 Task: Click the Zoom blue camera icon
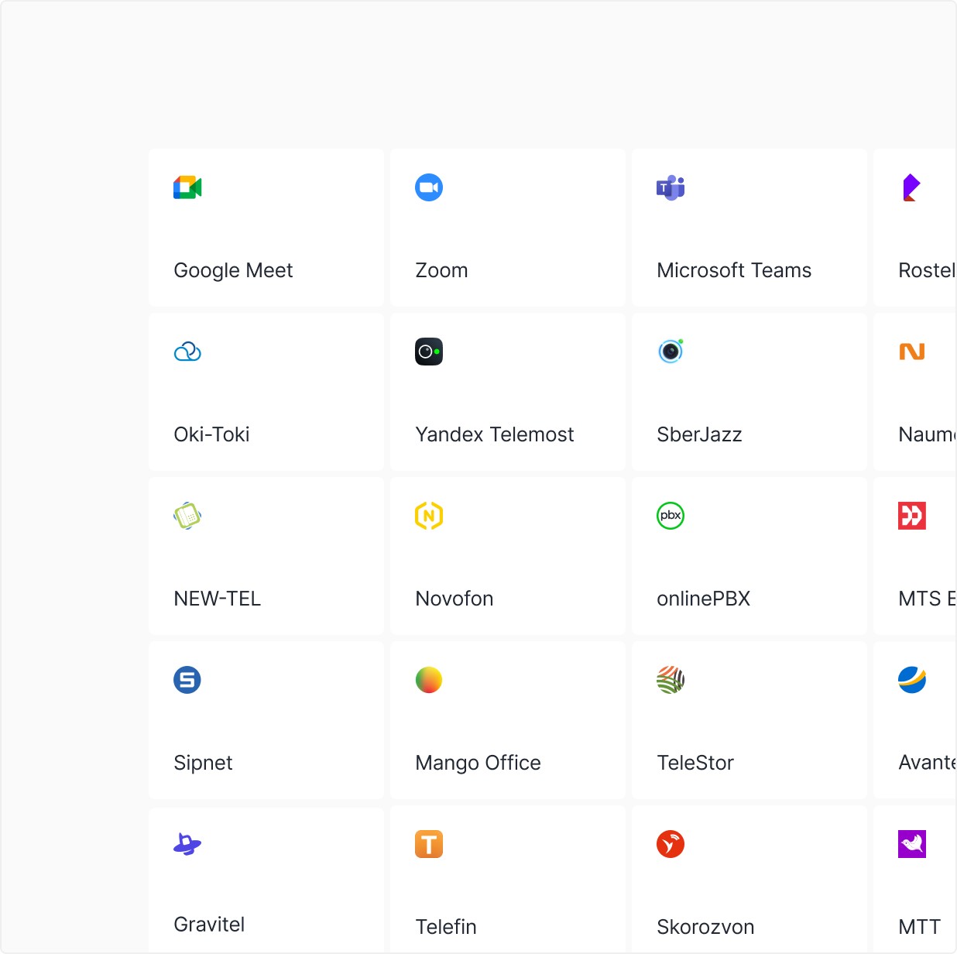pyautogui.click(x=429, y=187)
